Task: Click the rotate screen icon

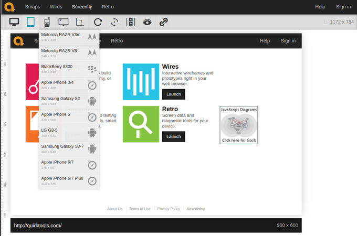Action: [114, 22]
